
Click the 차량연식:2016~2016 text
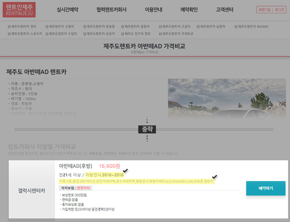[104, 175]
